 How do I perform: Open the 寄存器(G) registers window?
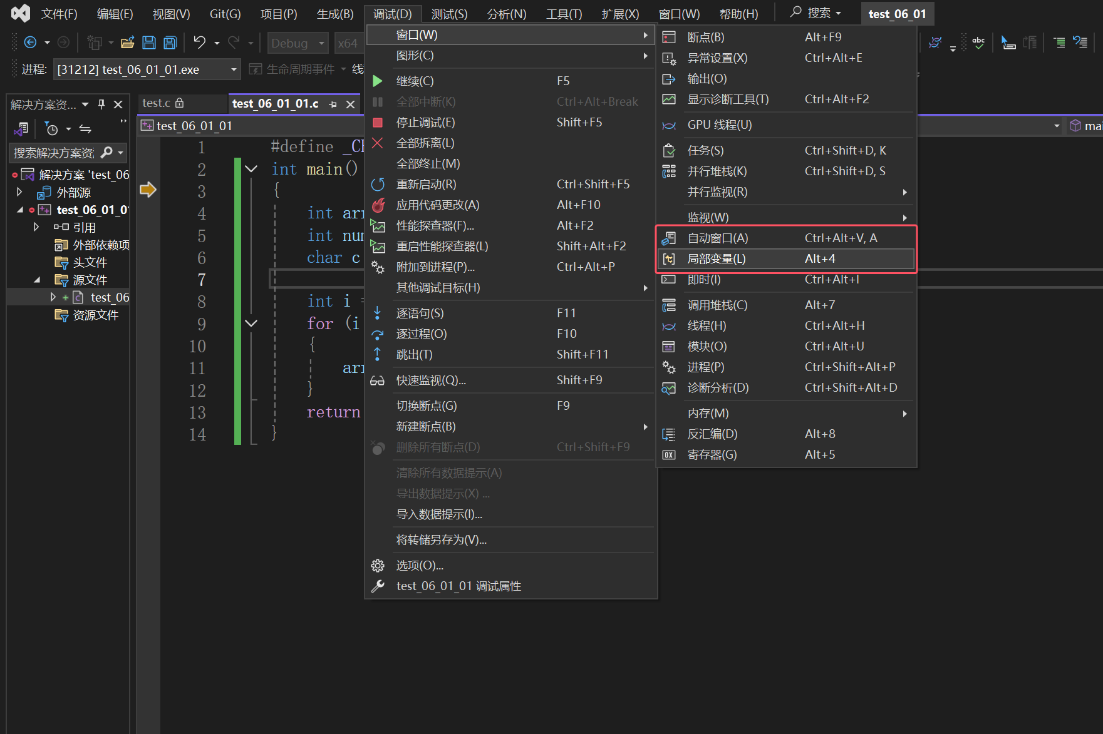tap(786, 454)
